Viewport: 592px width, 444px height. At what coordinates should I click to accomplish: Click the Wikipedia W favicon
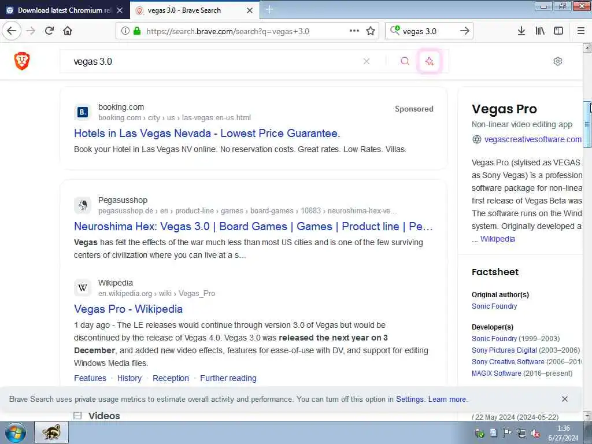coord(82,288)
